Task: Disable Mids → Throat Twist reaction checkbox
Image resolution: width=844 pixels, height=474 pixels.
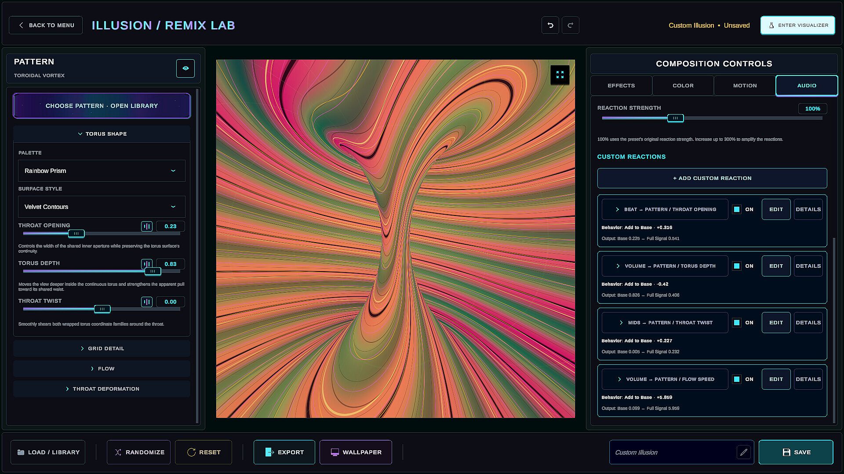Action: coord(737,323)
